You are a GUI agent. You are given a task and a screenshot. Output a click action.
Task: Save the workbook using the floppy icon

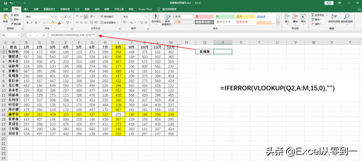pos(5,3)
